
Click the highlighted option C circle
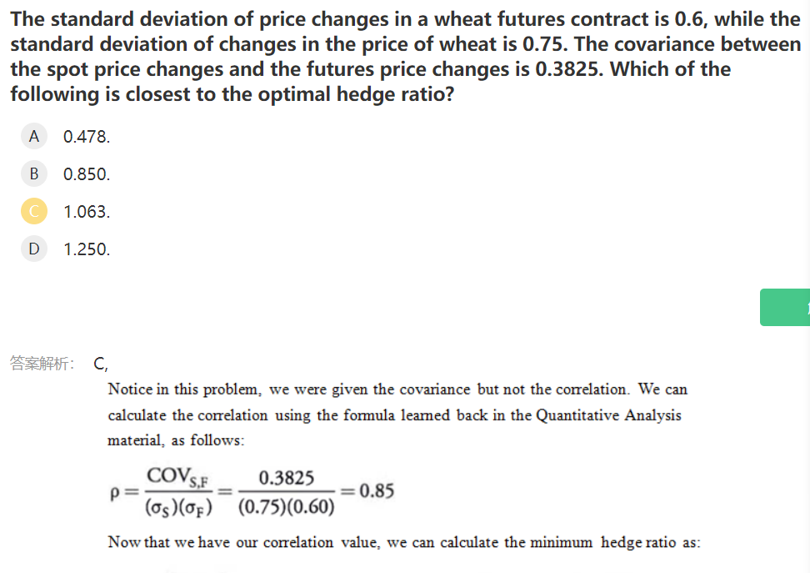[x=33, y=211]
